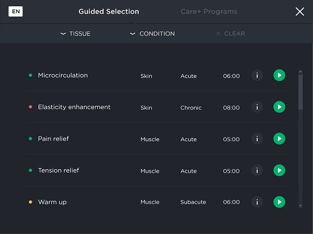
Task: View Pain relief info icon
Action: click(x=257, y=139)
